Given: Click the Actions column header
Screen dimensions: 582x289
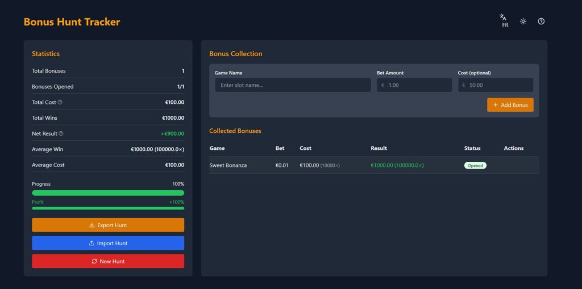Looking at the screenshot, I should tap(514, 148).
